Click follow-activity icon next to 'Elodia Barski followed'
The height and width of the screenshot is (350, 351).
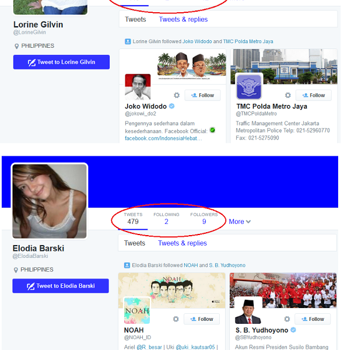click(127, 265)
